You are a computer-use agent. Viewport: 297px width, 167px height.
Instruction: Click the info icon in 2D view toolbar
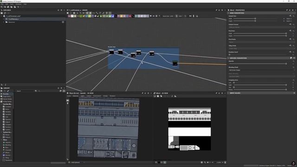coord(172,96)
